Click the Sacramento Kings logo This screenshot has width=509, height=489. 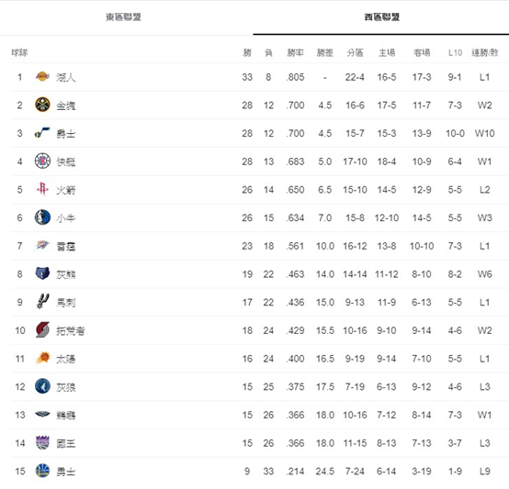[x=42, y=442]
